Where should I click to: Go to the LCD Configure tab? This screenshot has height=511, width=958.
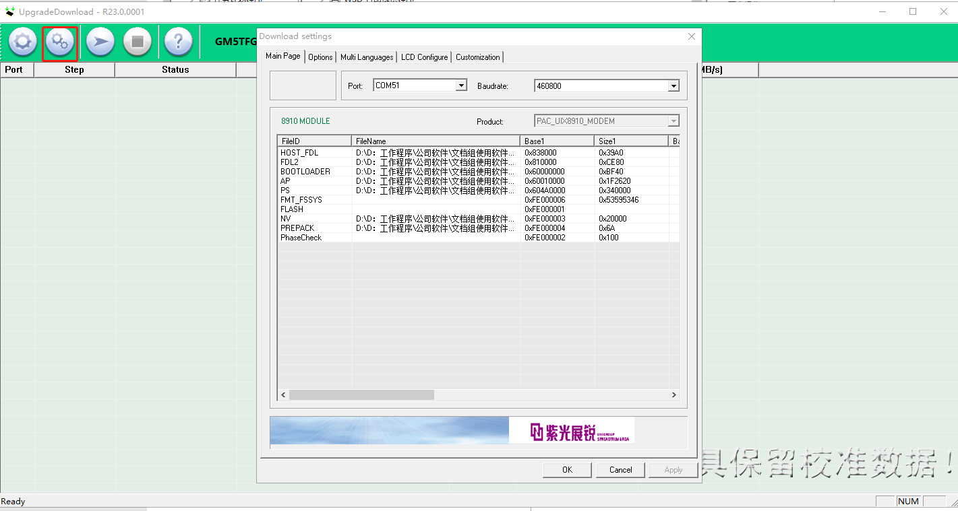point(424,57)
